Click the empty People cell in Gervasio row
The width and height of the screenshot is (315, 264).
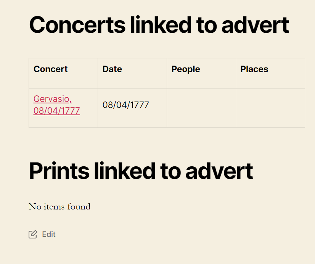tap(201, 108)
